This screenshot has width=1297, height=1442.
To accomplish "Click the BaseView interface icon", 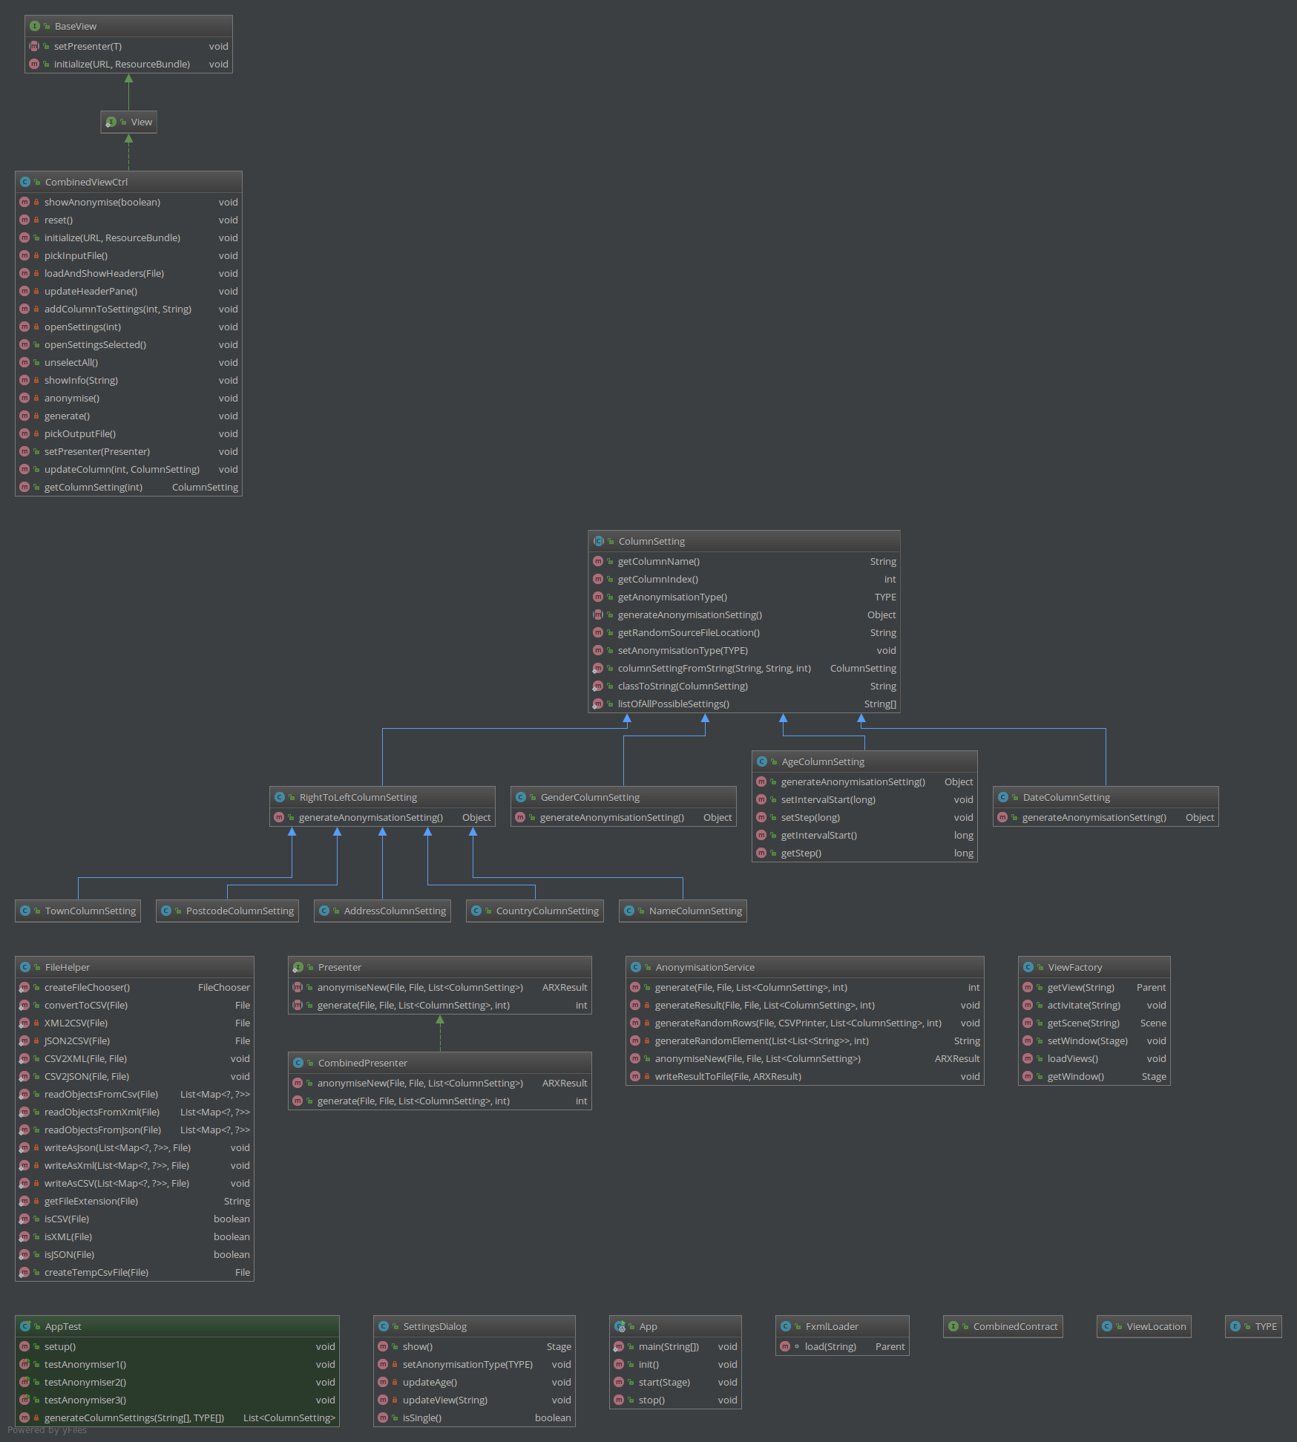I will point(34,26).
